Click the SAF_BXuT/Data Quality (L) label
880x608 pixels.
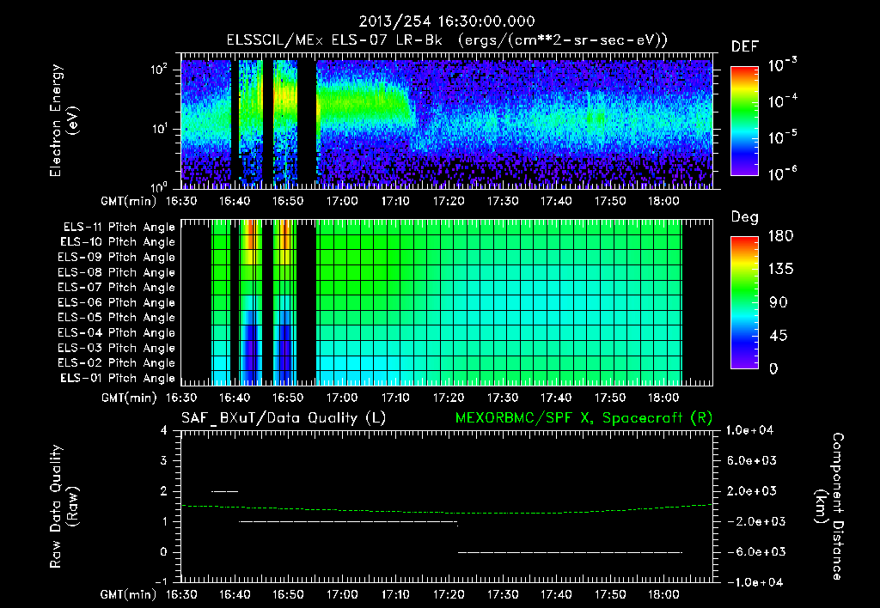[284, 418]
